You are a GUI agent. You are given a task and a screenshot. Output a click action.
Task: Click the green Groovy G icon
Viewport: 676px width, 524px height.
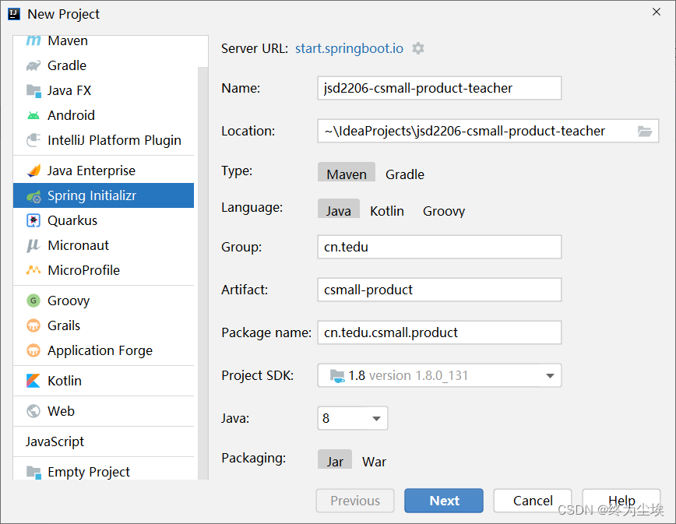[33, 301]
